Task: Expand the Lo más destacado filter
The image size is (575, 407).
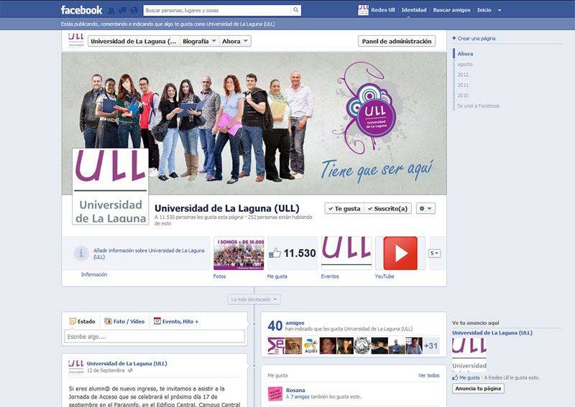Action: tap(254, 299)
